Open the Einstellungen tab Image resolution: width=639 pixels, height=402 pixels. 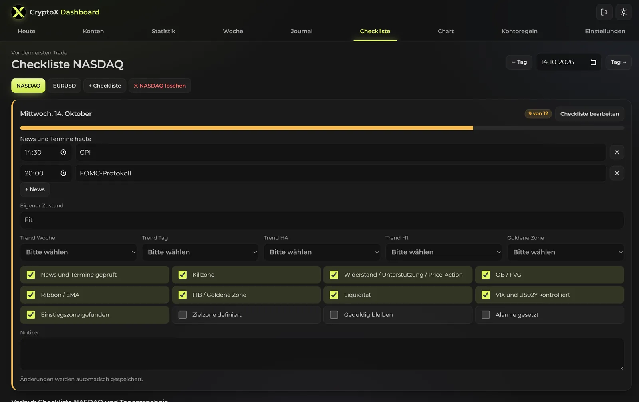click(605, 31)
